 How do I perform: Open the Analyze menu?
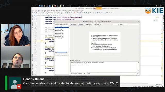[53, 11]
